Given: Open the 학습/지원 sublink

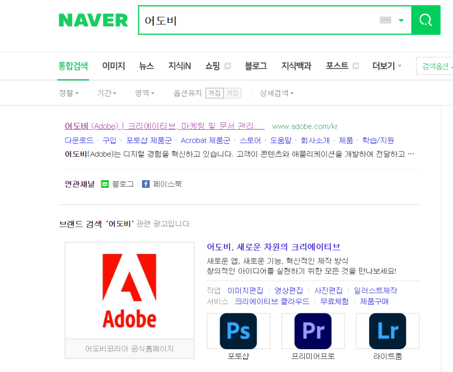Looking at the screenshot, I should pos(378,140).
